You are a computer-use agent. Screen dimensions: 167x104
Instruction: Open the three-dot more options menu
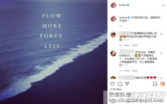pyautogui.click(x=163, y=5)
